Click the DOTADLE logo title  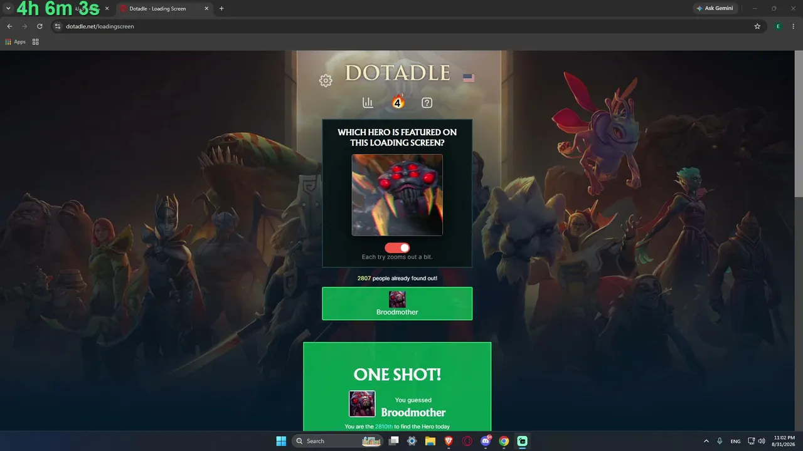point(398,73)
